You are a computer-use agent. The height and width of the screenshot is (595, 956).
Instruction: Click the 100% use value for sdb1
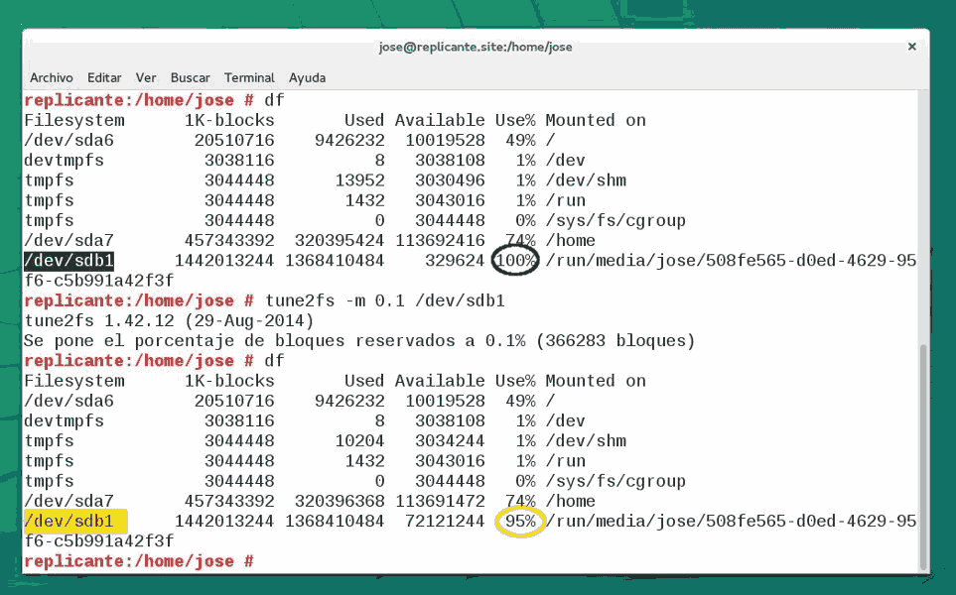[x=516, y=261]
